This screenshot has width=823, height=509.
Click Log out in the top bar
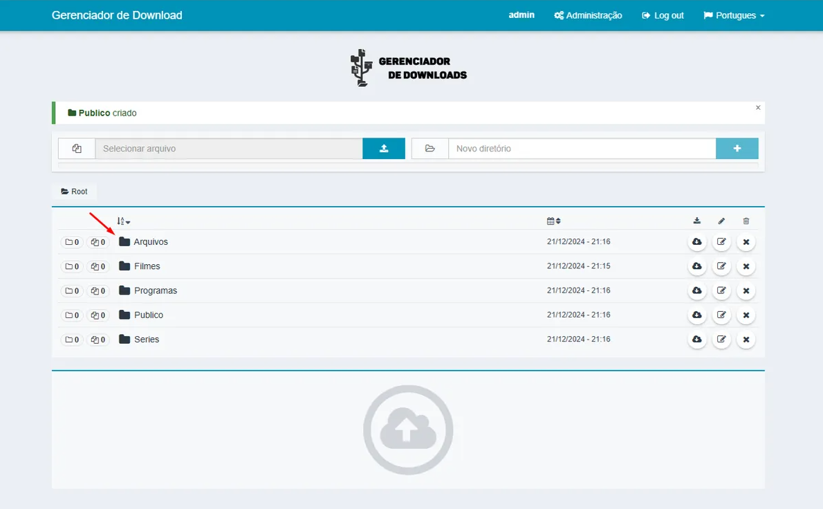tap(662, 15)
